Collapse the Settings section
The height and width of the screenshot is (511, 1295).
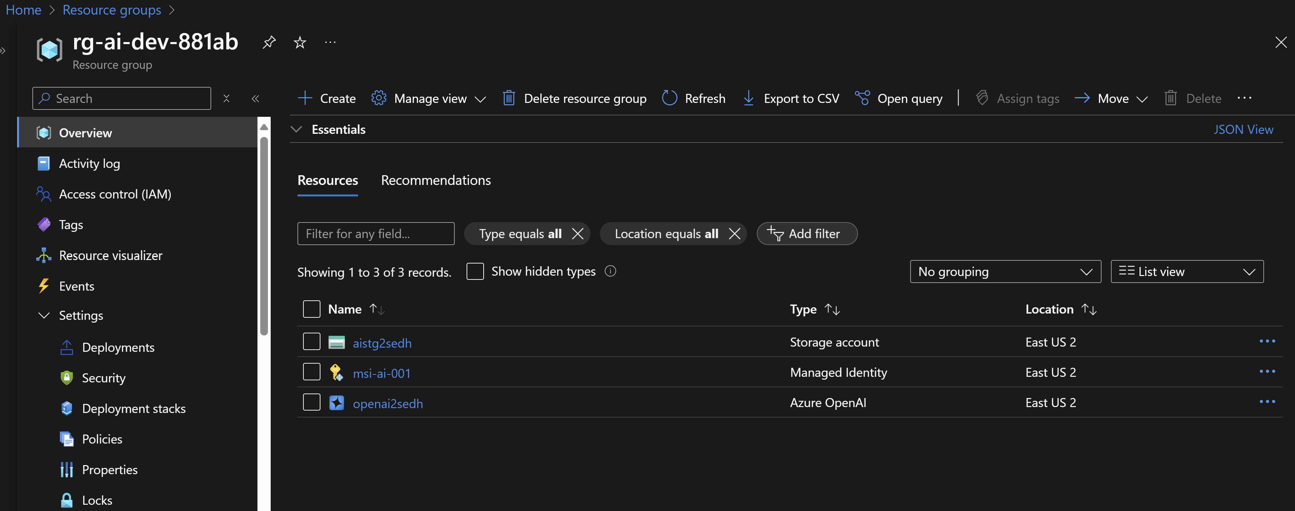click(x=44, y=316)
